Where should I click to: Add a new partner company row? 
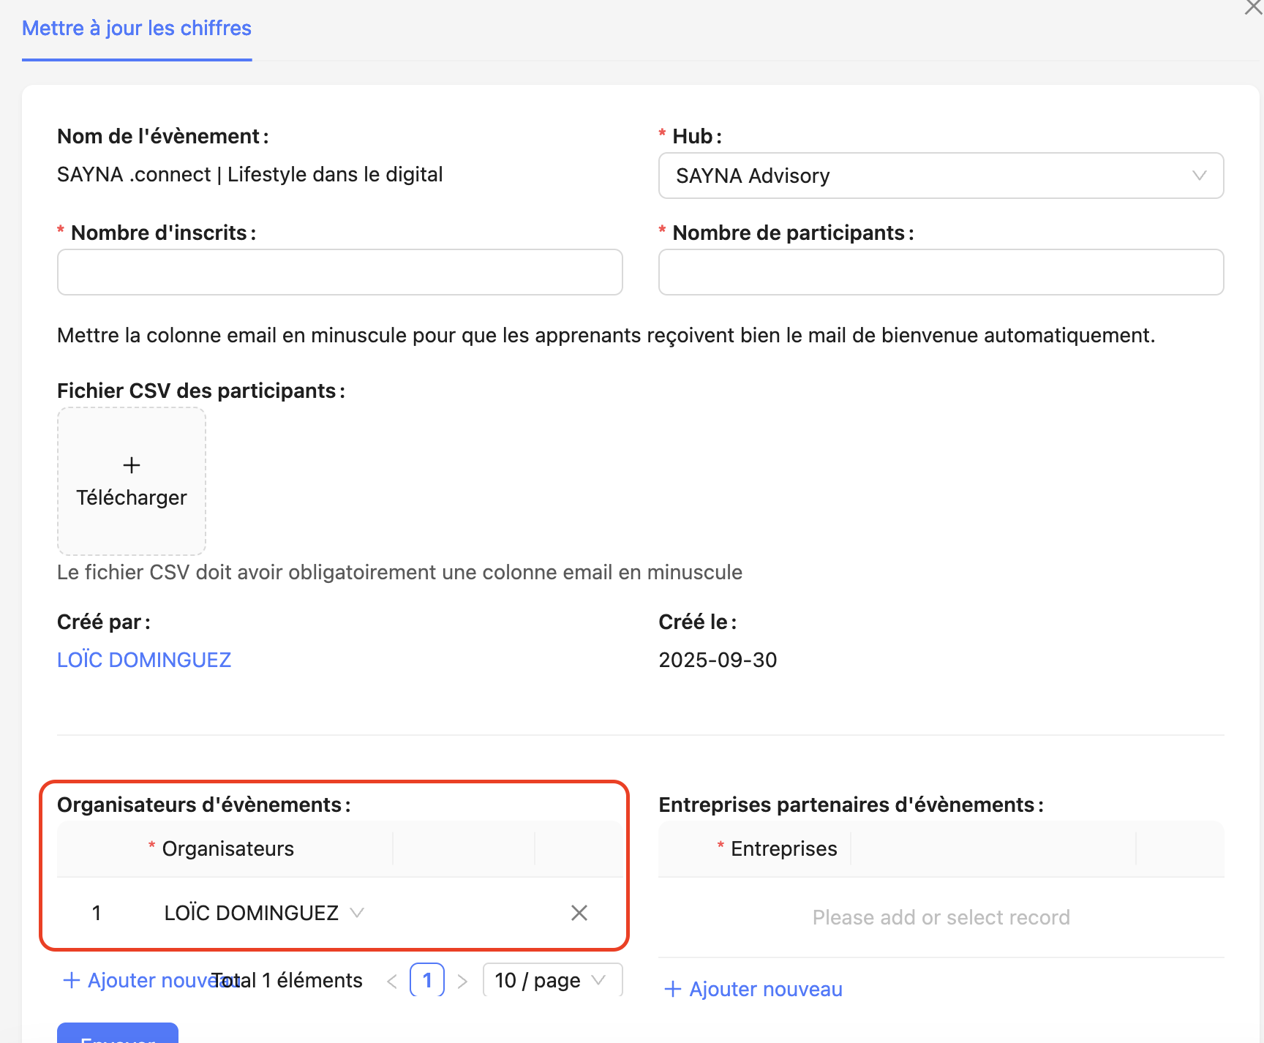[x=753, y=989]
